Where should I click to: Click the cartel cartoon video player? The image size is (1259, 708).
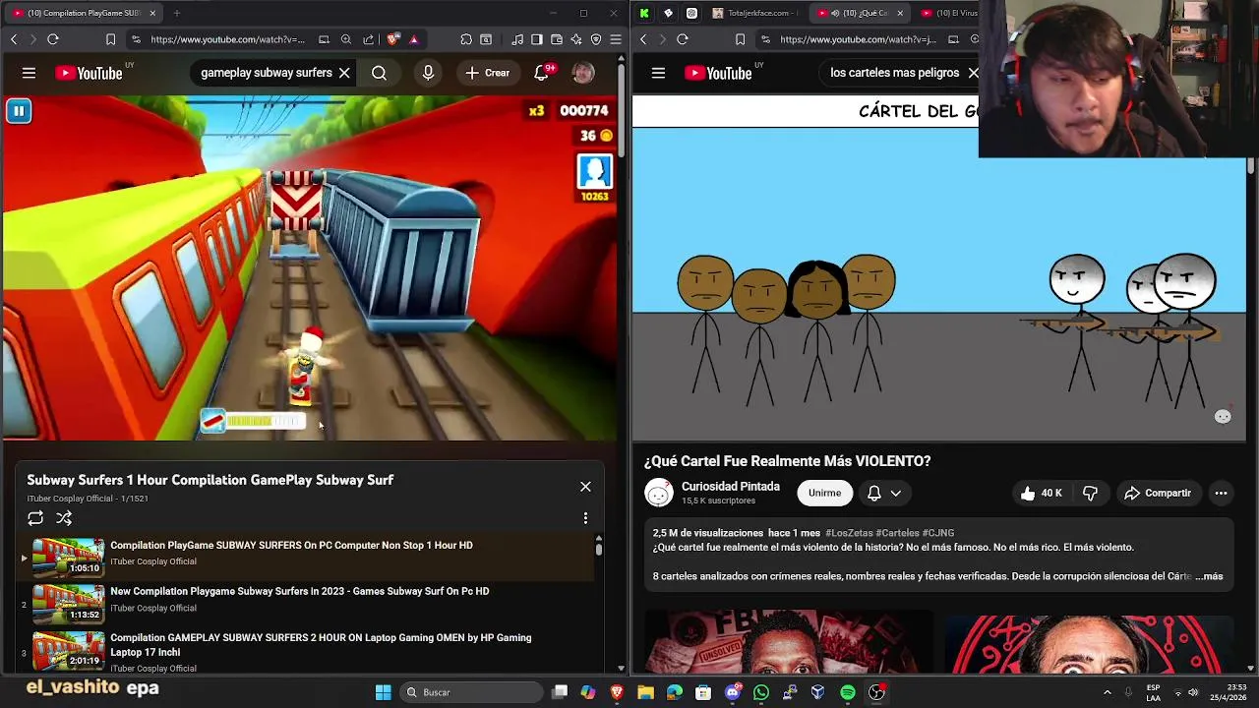[x=939, y=268]
